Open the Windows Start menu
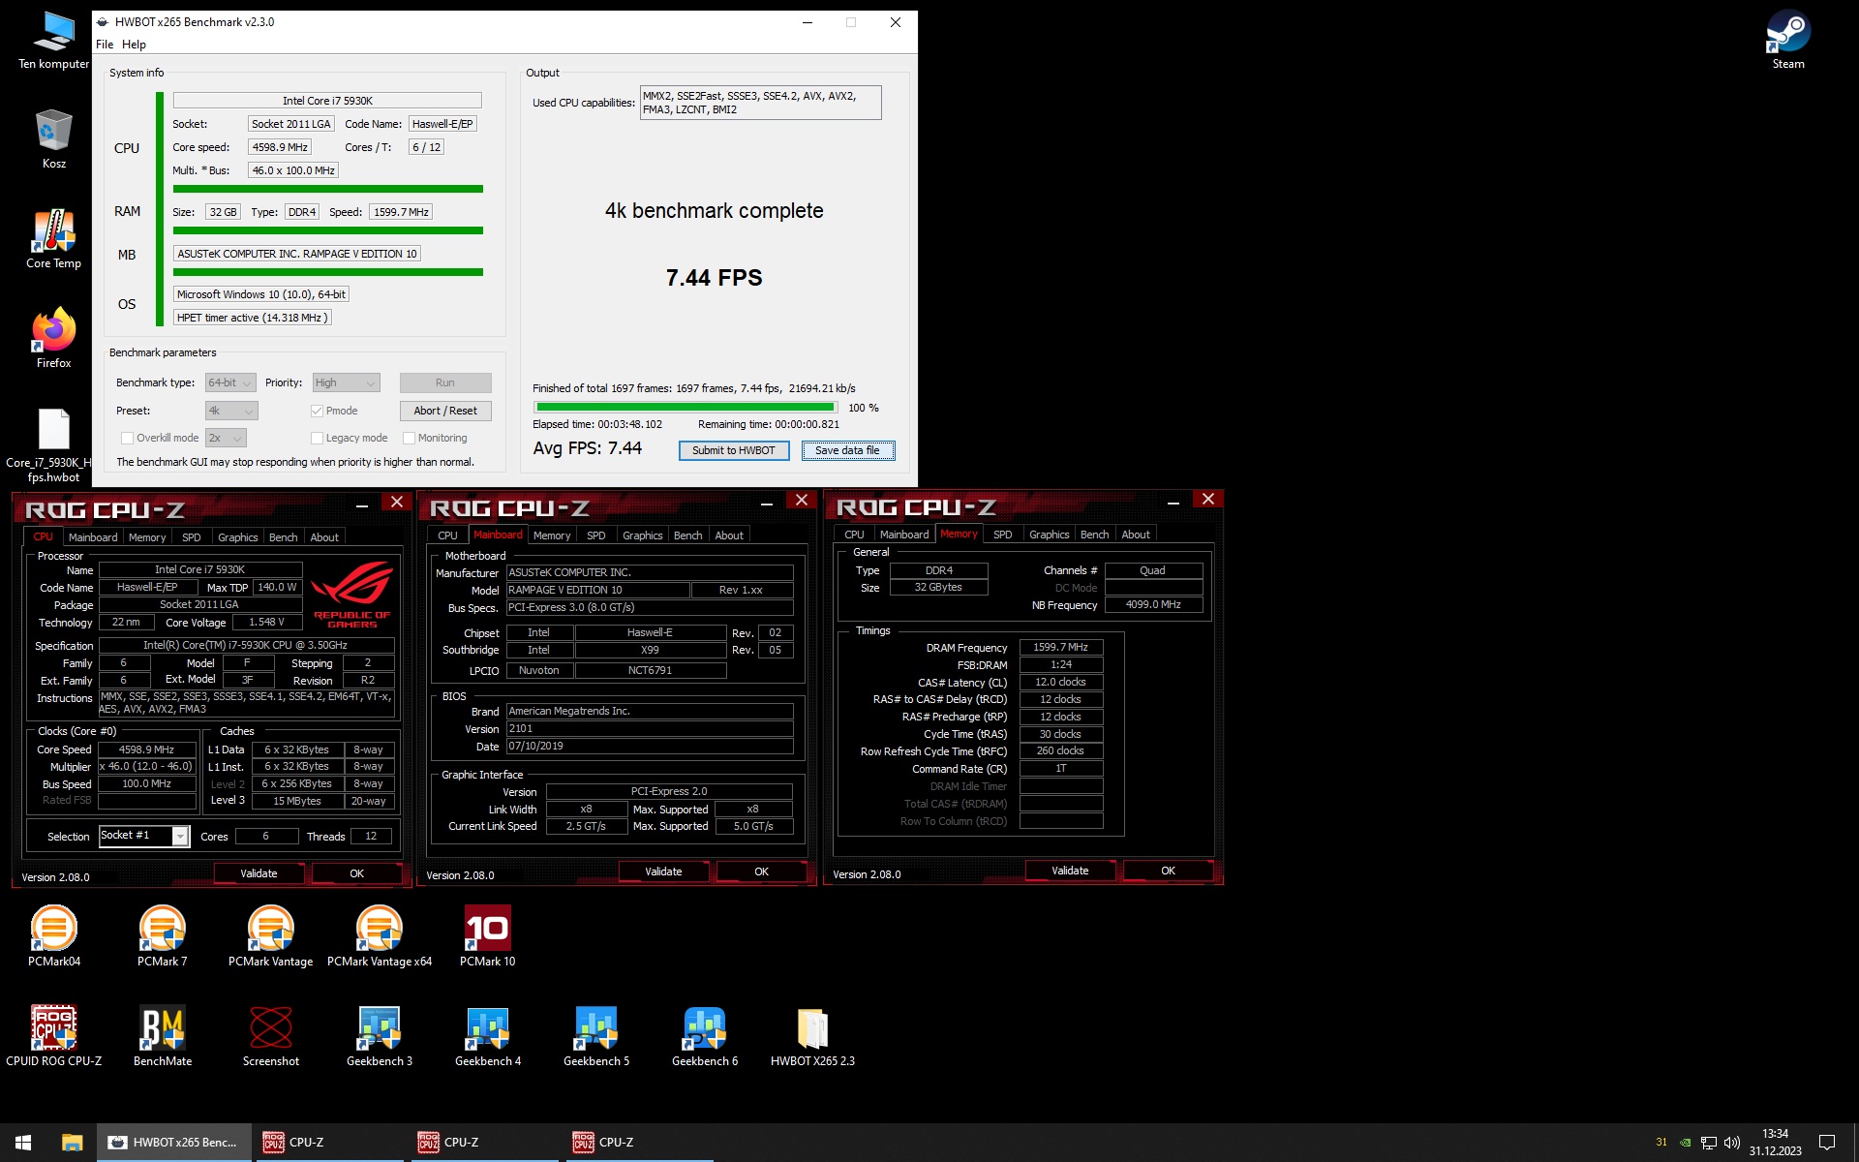This screenshot has height=1162, width=1859. pos(23,1143)
